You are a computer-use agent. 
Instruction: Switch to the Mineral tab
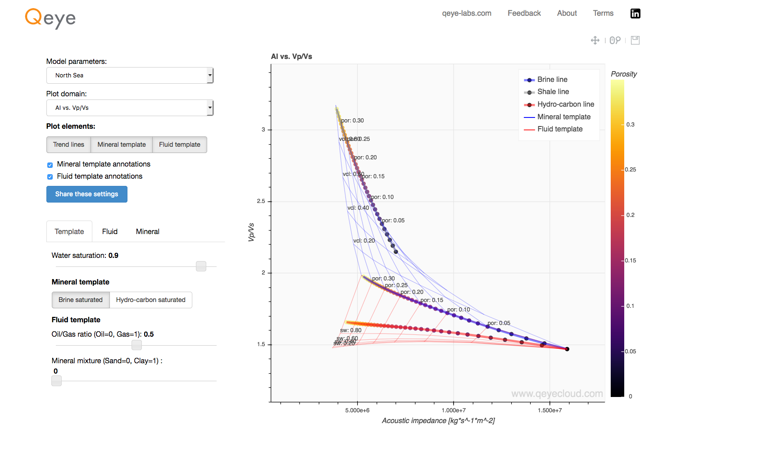[148, 231]
